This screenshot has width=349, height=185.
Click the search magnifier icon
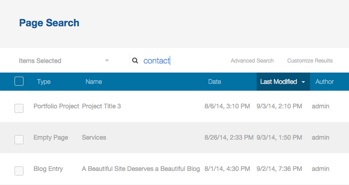135,60
